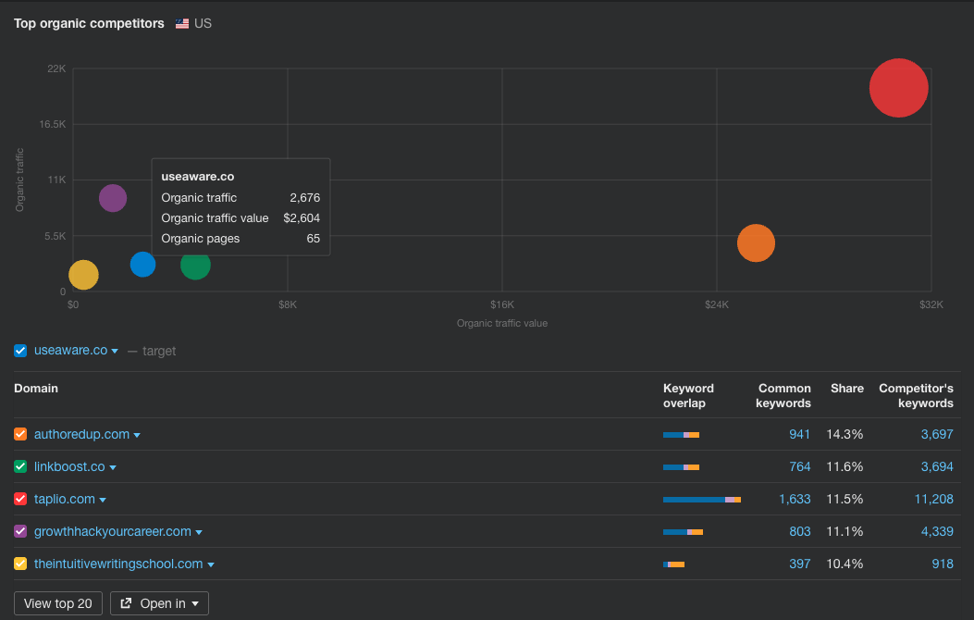Image resolution: width=974 pixels, height=620 pixels.
Task: Sort by Common keywords column header
Action: 783,396
